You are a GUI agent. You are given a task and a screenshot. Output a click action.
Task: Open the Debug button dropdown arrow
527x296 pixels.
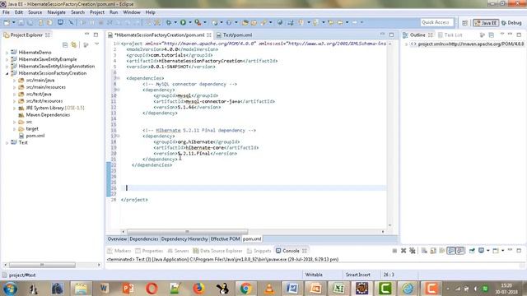[x=175, y=22]
